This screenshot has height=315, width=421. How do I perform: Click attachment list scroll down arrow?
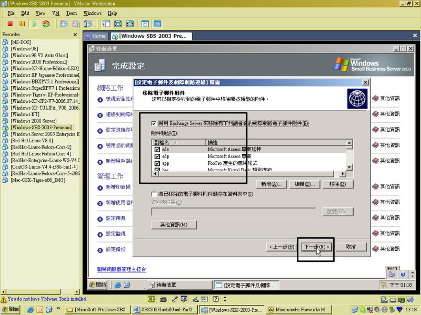tap(349, 167)
